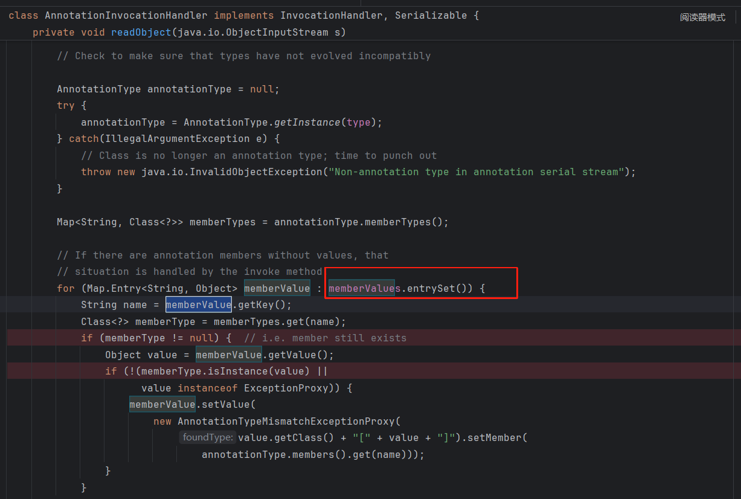This screenshot has height=499, width=741.
Task: Click the "Non-annotation type" string literal
Action: (x=475, y=172)
